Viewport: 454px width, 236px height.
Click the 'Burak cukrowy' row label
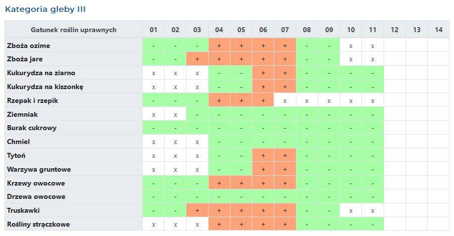pos(32,128)
